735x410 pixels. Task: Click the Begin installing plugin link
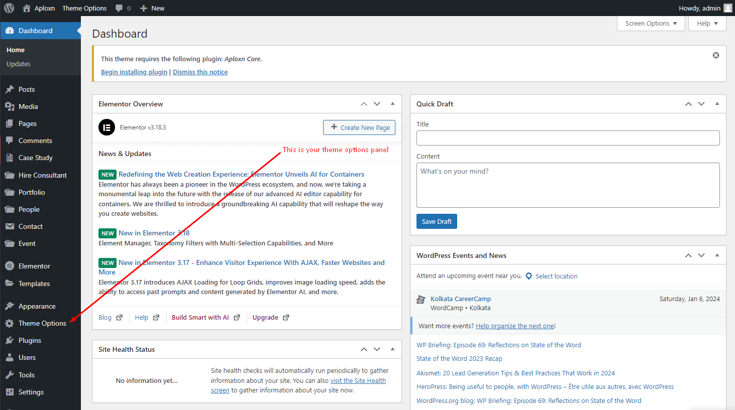click(134, 72)
